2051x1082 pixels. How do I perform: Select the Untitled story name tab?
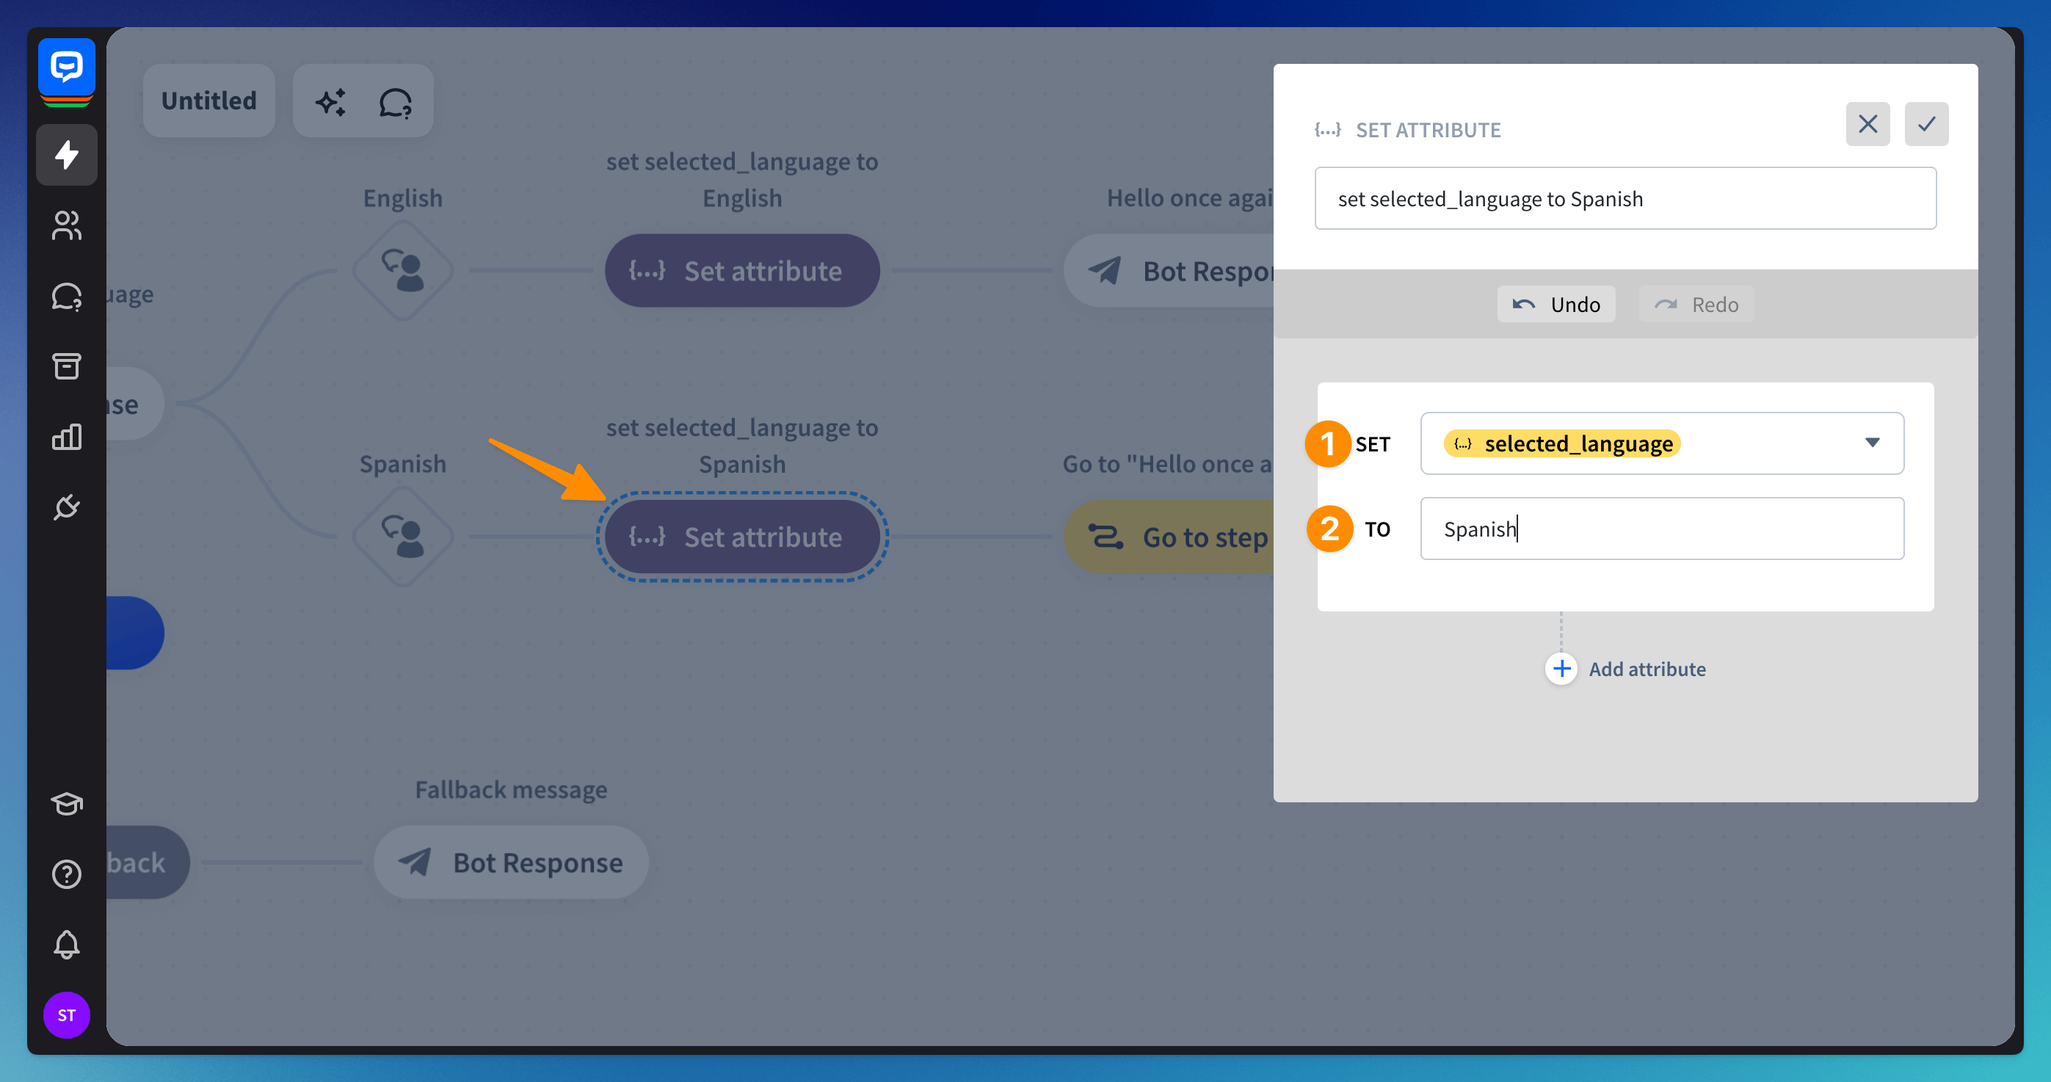[208, 101]
